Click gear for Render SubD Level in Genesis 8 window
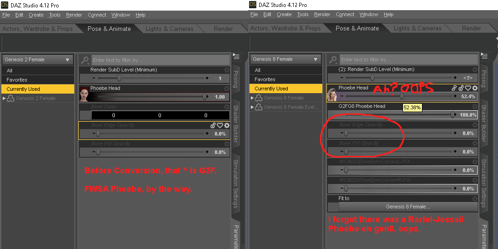Viewport: 498px width, 249px height. point(474,70)
